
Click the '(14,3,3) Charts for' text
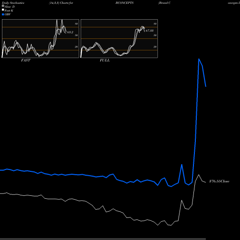[x=61, y=3]
